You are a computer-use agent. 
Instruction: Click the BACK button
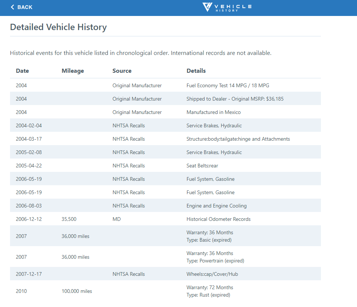[21, 7]
